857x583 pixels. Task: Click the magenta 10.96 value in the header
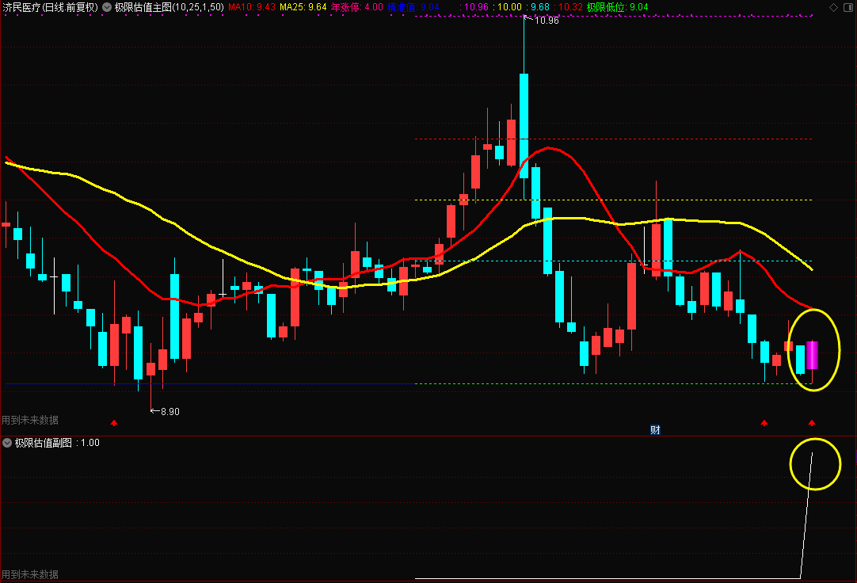coord(474,8)
